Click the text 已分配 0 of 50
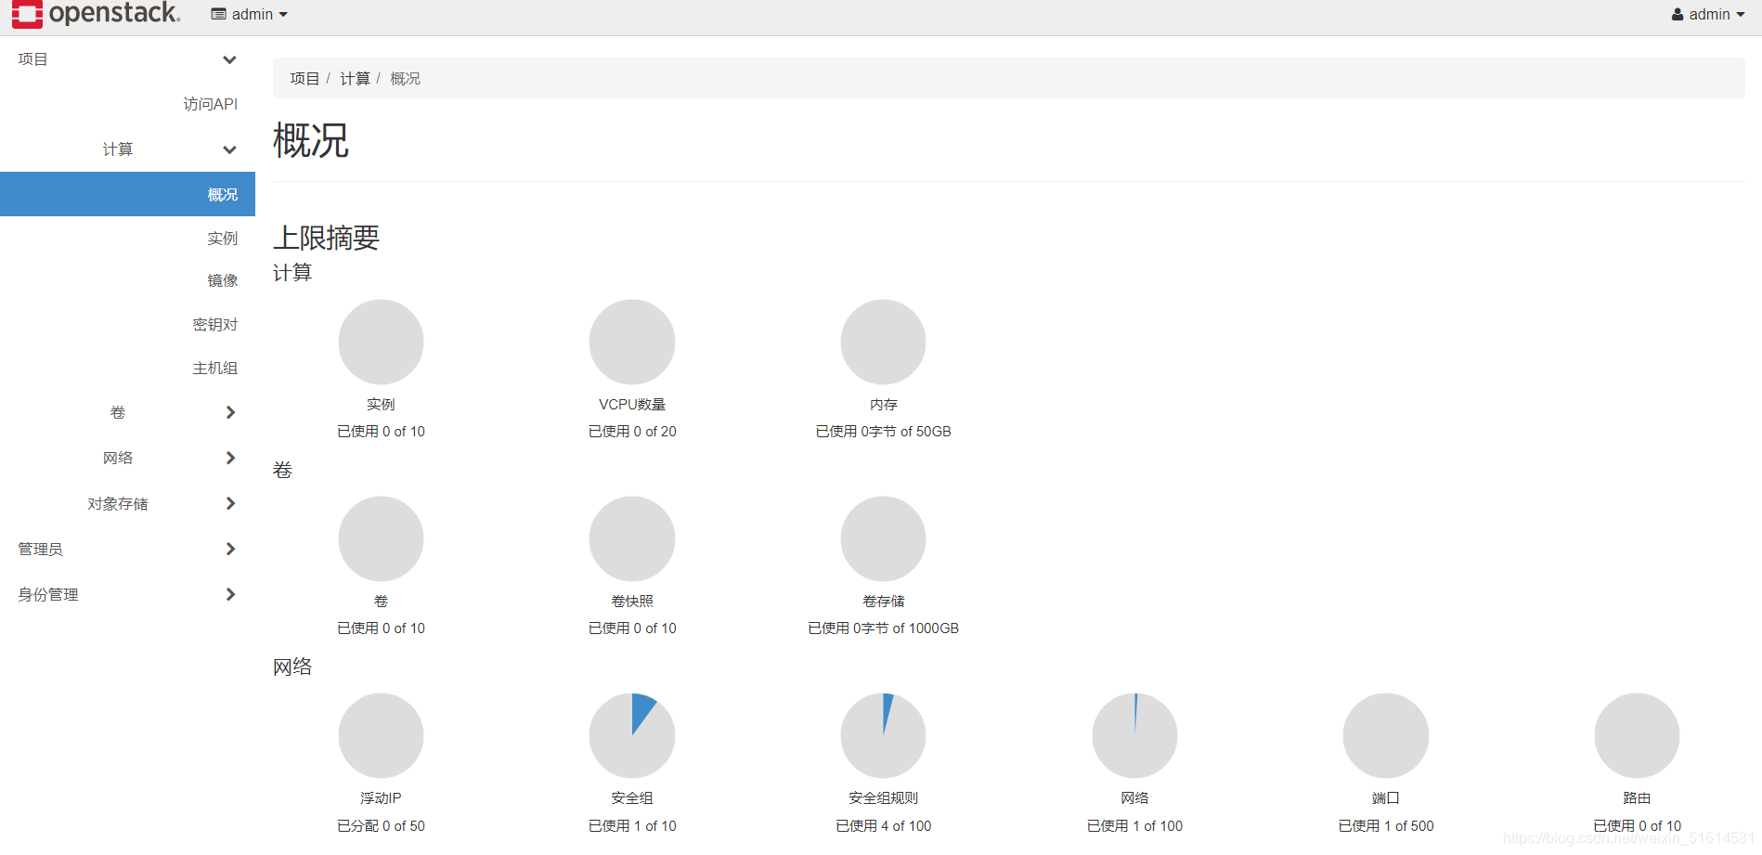Image resolution: width=1762 pixels, height=855 pixels. click(x=381, y=826)
